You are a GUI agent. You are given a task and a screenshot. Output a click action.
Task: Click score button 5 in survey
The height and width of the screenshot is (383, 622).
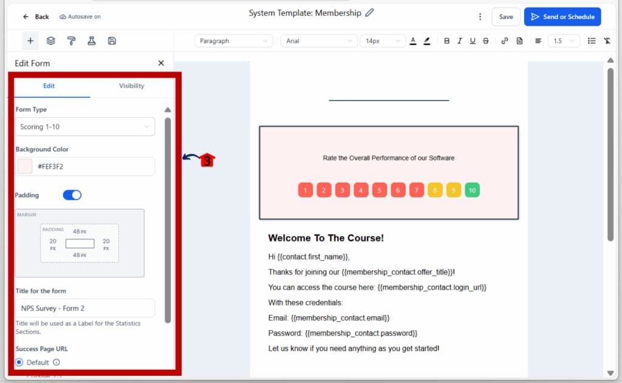[x=380, y=191]
